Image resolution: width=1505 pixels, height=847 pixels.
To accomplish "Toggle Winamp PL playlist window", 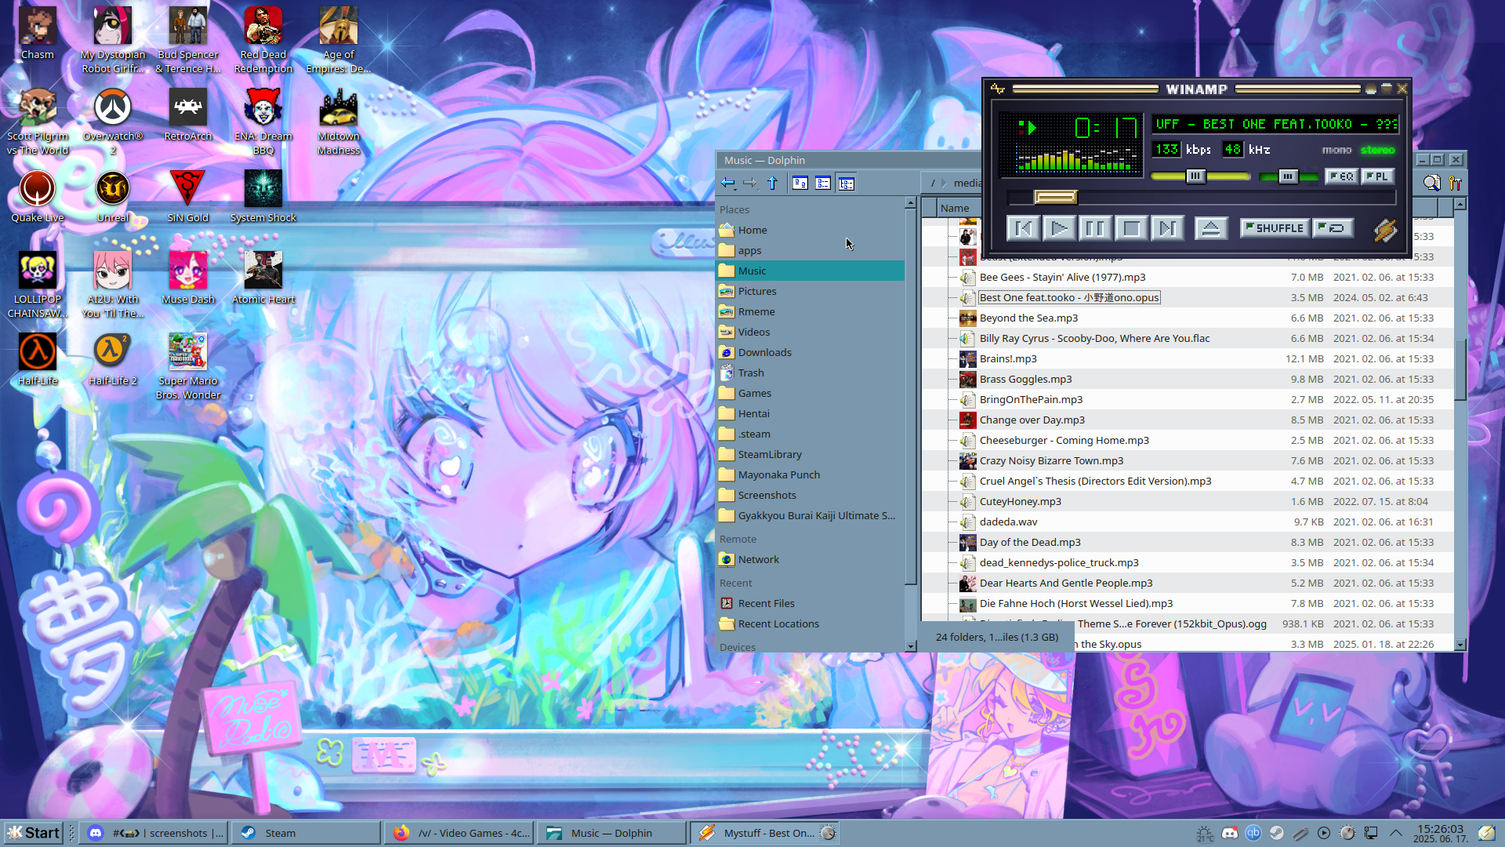I will pyautogui.click(x=1377, y=176).
